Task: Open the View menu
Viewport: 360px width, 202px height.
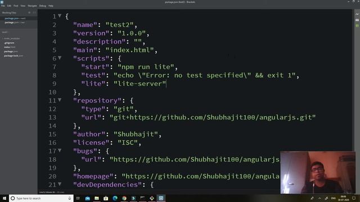Action: (23, 6)
